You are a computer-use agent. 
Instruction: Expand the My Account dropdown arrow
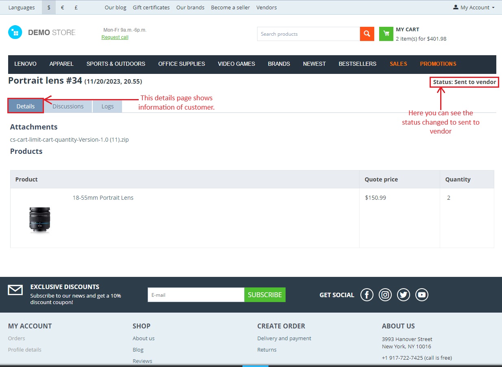tap(493, 8)
